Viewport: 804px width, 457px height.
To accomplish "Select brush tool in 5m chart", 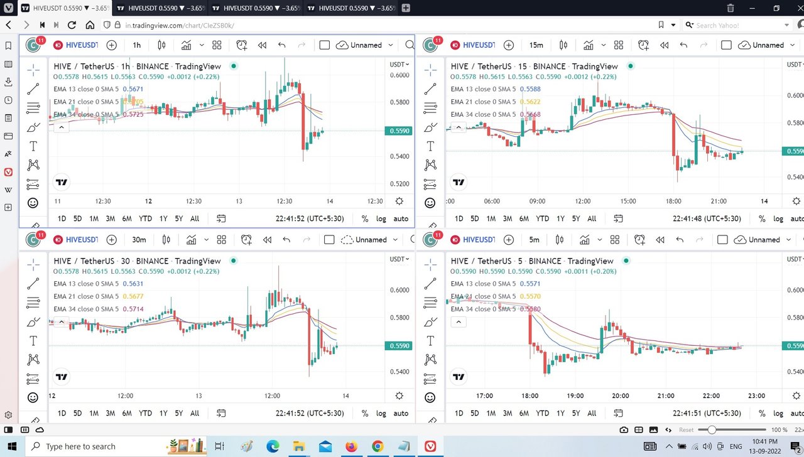I will (x=430, y=322).
